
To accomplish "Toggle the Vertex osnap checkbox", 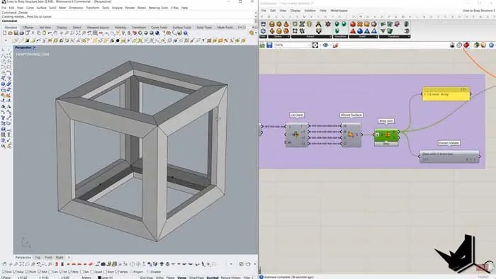I will point(118,272).
